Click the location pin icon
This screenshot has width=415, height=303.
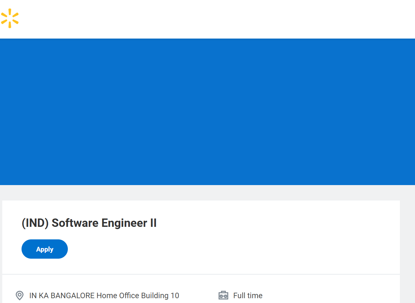[x=20, y=295]
